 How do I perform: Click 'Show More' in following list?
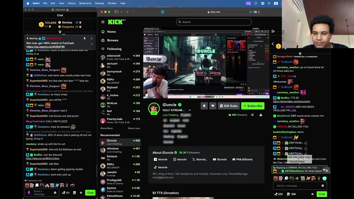(x=106, y=129)
